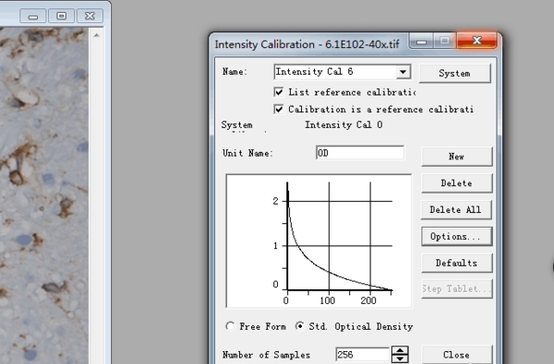554x364 pixels.
Task: Increase Number of Samples with up arrow
Action: click(400, 350)
